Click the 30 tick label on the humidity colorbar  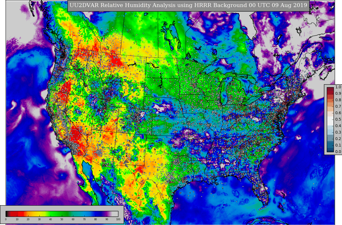pyautogui.click(x=39, y=219)
